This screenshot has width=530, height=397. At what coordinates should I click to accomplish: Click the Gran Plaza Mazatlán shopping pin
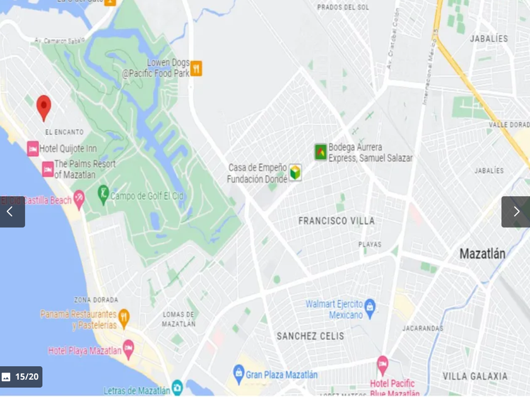(x=238, y=374)
